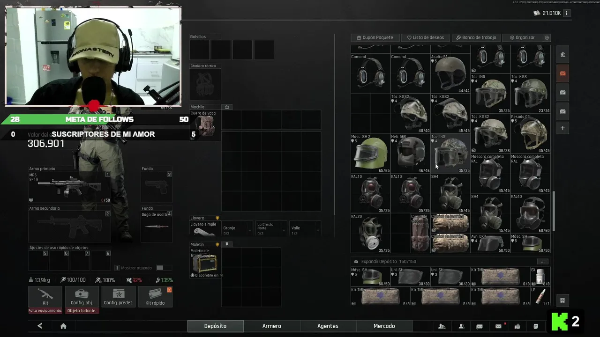Select the RAL40 gas mask 60/60
600x337 pixels.
pos(530,213)
